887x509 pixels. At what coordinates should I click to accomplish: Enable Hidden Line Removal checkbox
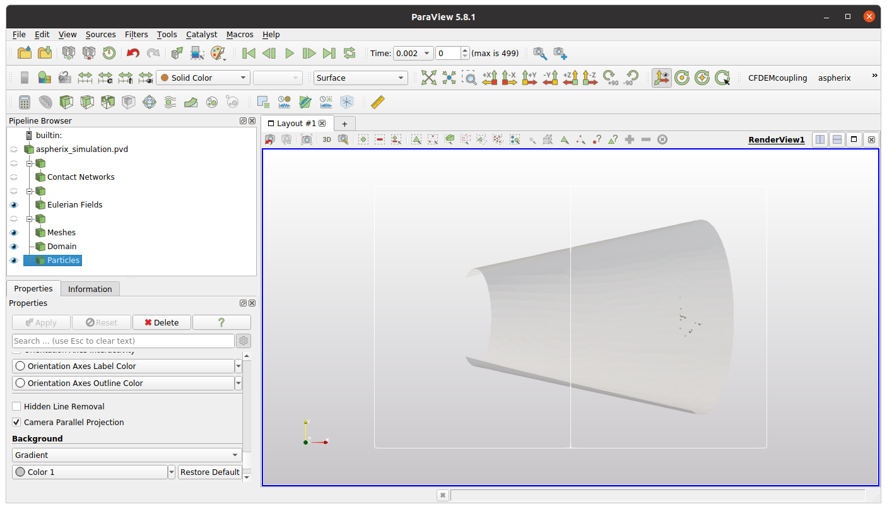tap(16, 407)
